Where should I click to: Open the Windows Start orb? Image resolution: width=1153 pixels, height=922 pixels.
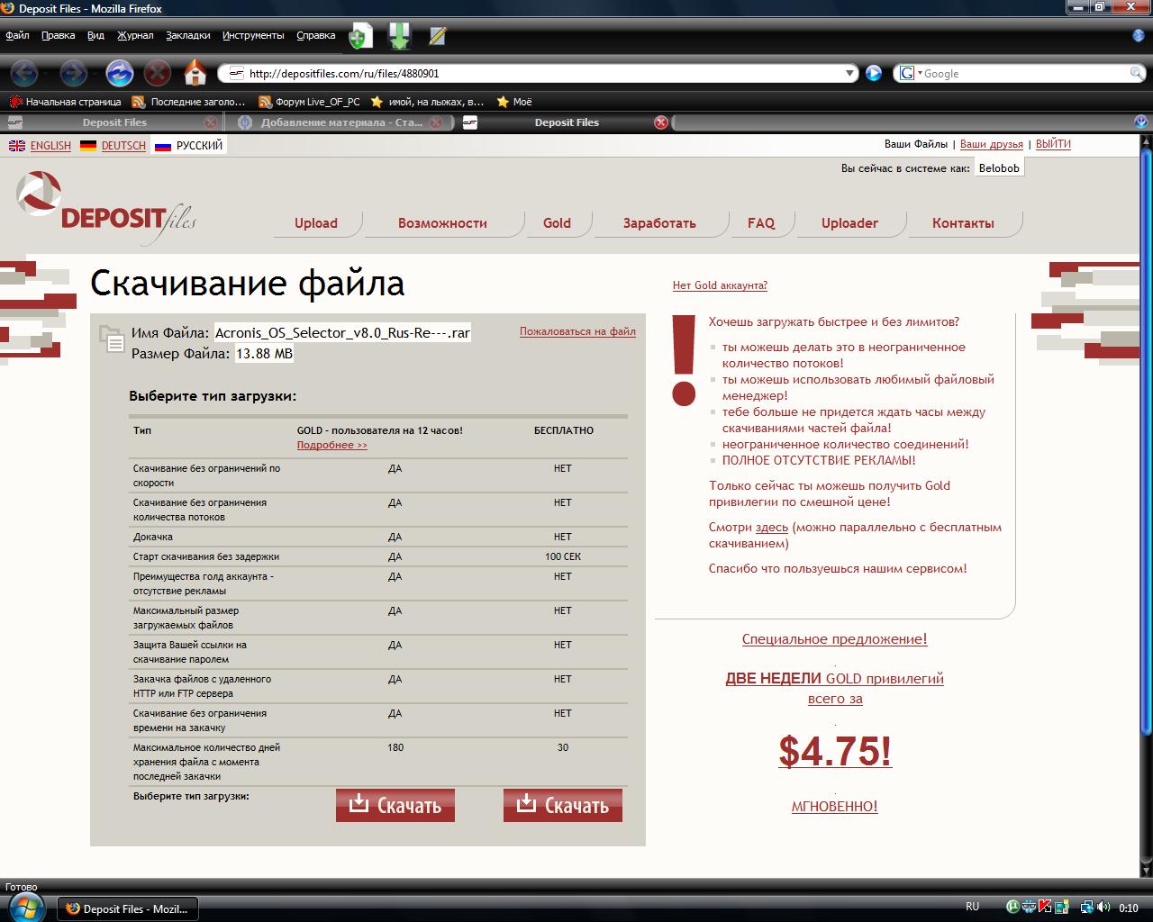(24, 907)
